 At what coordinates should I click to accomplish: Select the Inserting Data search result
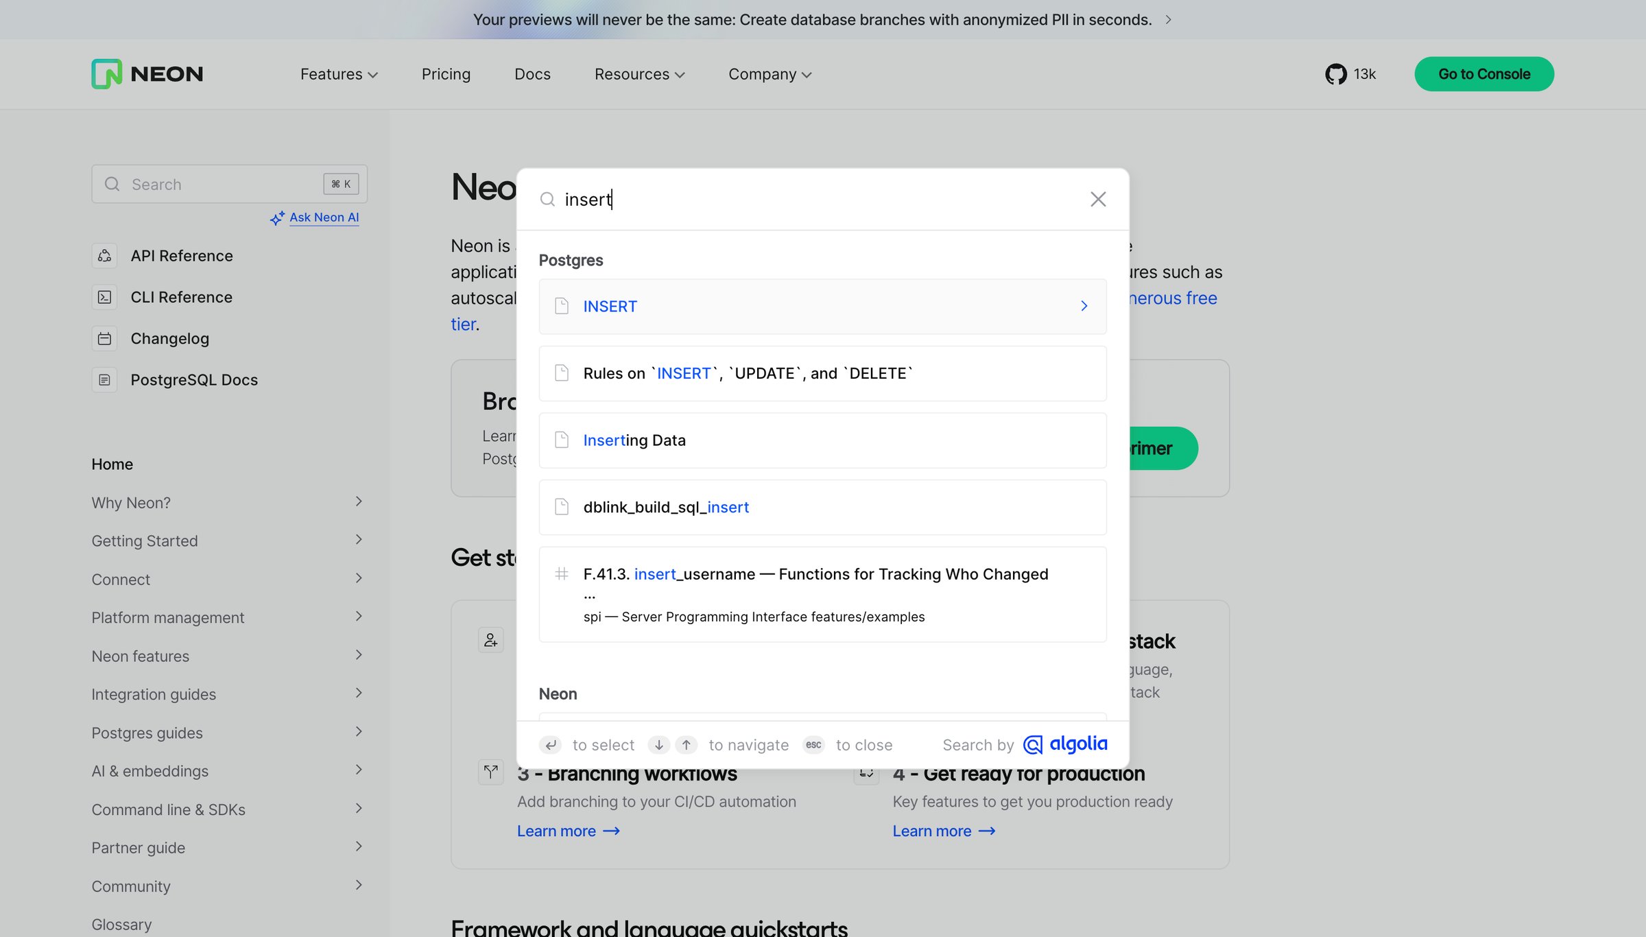[x=822, y=440]
